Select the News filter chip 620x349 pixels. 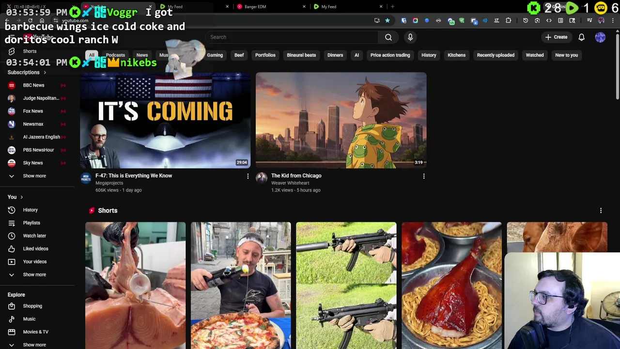pos(142,55)
